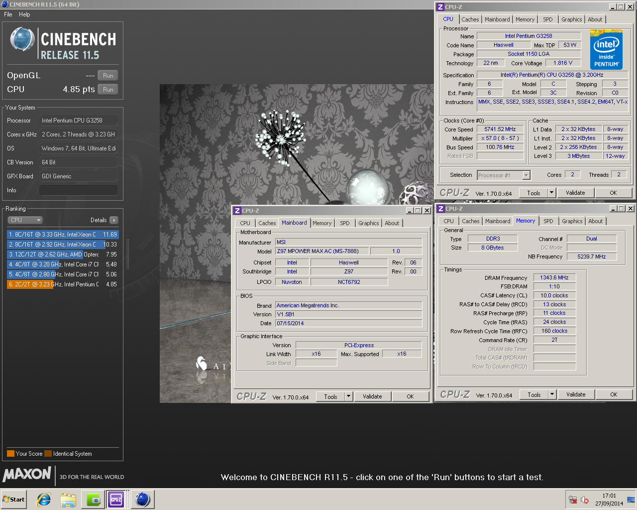The image size is (637, 510).
Task: Click Tools button in top CPU-Z window
Action: pos(533,193)
